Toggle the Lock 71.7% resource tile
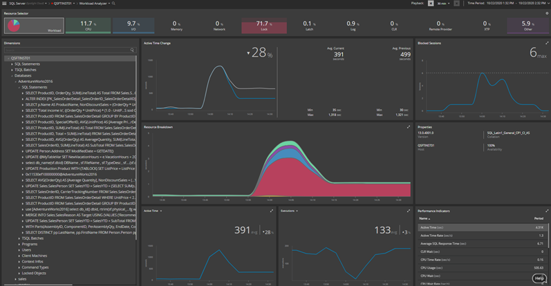Screen dimensions: 551x286 264,26
